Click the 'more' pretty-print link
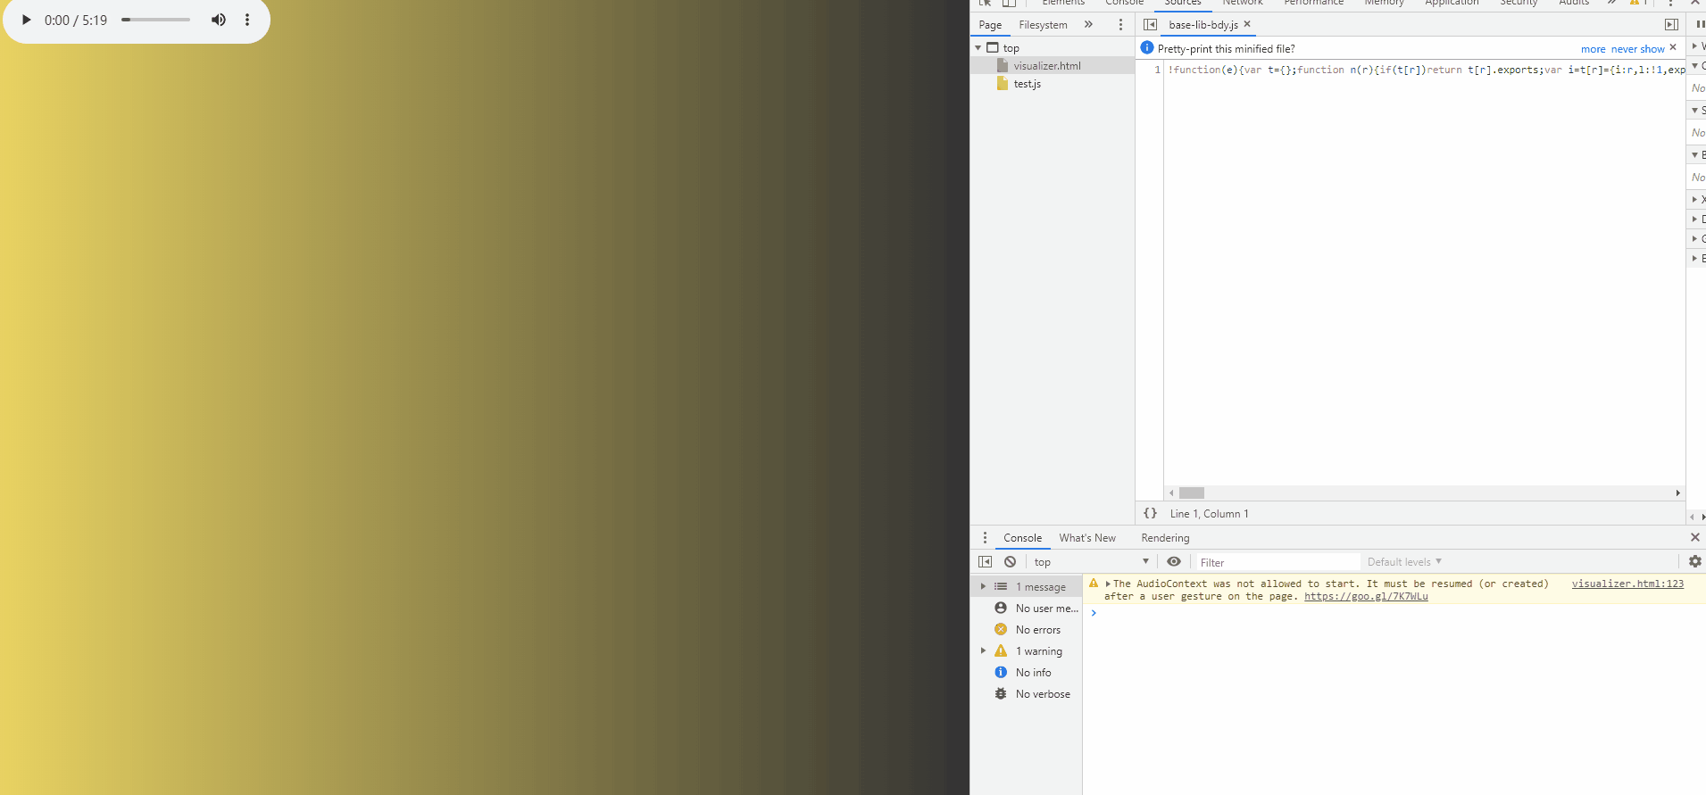Viewport: 1706px width, 795px height. click(x=1593, y=49)
